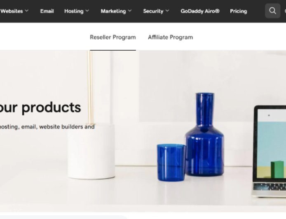
Task: Expand the Security dropdown chevron
Action: point(167,11)
